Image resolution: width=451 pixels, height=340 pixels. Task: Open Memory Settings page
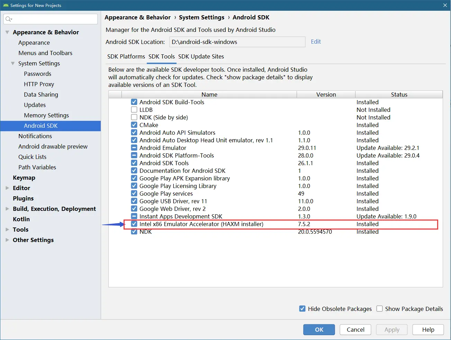pos(46,115)
